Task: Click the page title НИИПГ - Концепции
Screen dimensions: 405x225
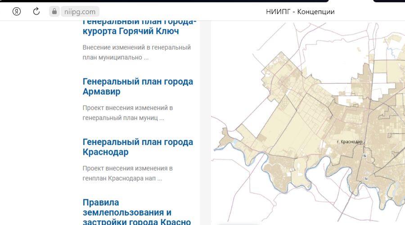Action: click(x=300, y=12)
